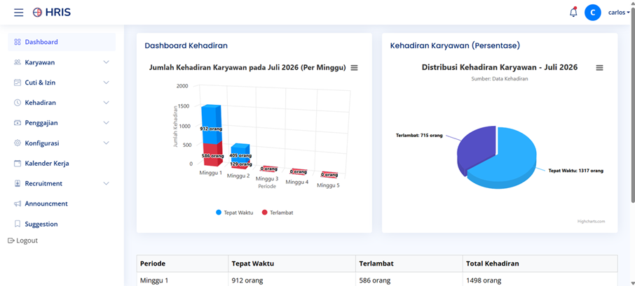Click the Konfigurasi gear icon

[x=17, y=143]
